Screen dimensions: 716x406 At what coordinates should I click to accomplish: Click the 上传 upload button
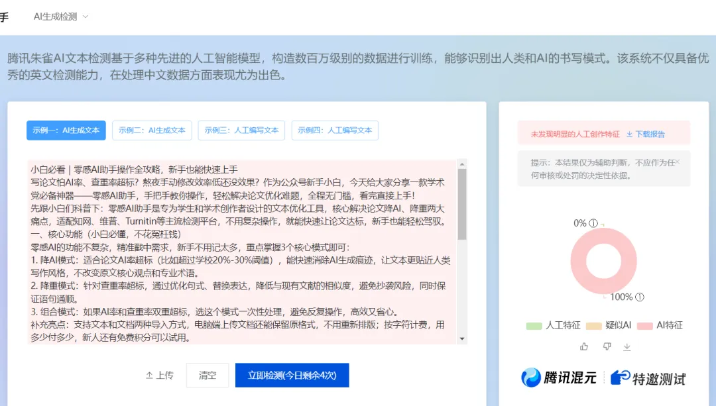point(160,376)
